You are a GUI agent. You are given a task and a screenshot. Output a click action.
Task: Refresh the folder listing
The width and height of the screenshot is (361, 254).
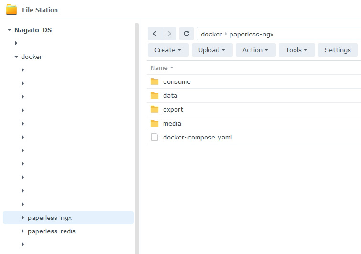click(x=186, y=34)
